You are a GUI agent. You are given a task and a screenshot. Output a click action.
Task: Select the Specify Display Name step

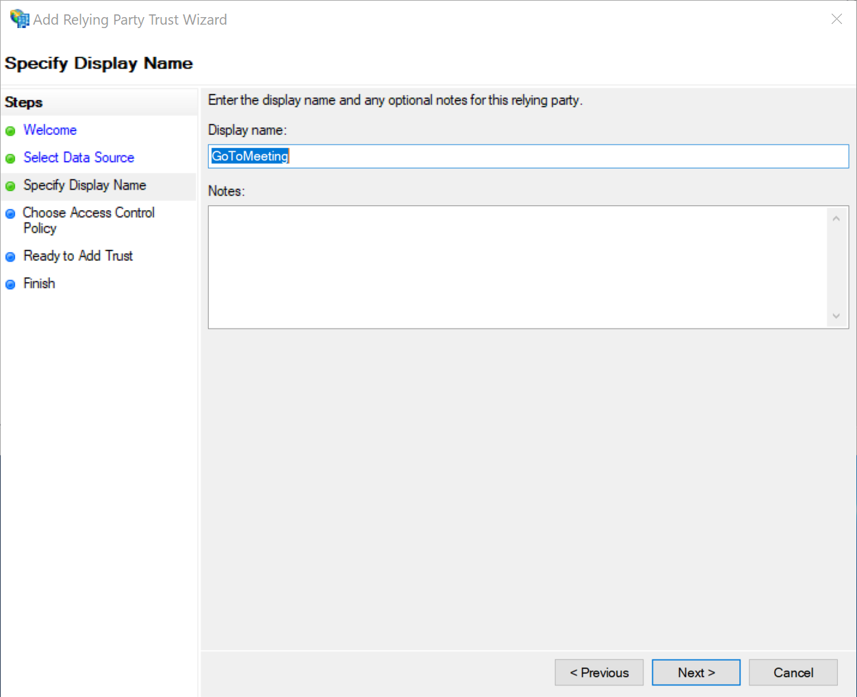pos(85,186)
